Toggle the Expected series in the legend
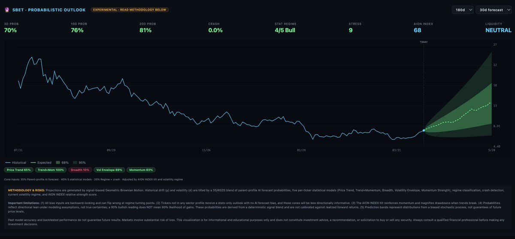 pyautogui.click(x=41, y=162)
